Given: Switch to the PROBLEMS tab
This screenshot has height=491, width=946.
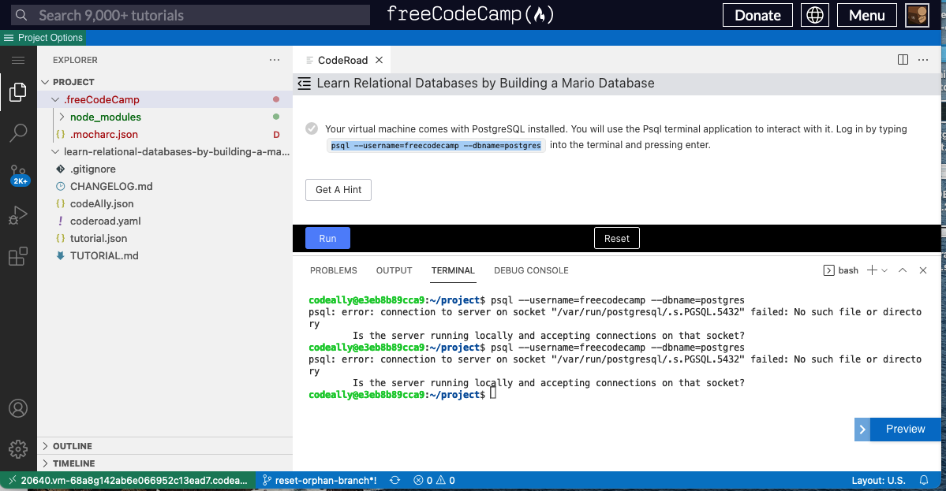Looking at the screenshot, I should point(333,270).
